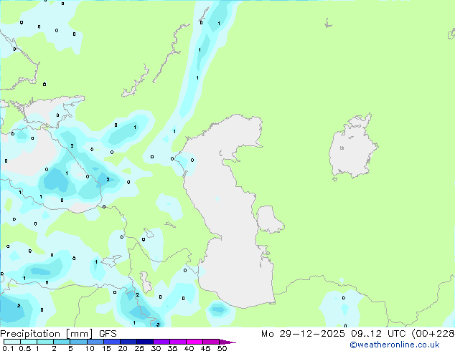Pick the 10–15 mm legend color box

95,342
